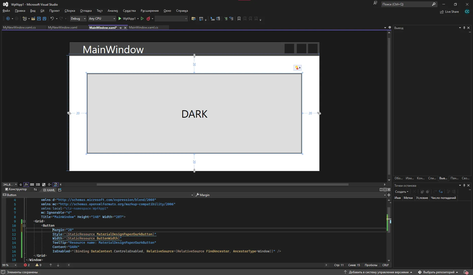Viewport: 473px width, 275px height.
Task: Click Выбрать репозиторий in status bar
Action: pos(438,272)
